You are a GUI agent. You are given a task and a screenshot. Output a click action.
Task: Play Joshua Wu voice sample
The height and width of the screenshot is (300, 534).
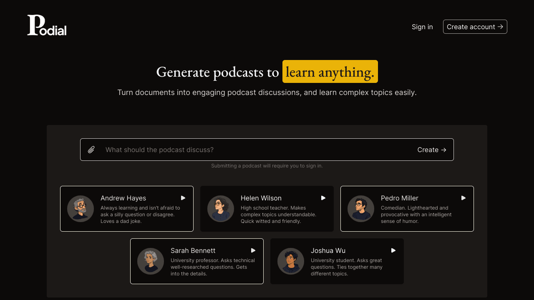(x=393, y=250)
